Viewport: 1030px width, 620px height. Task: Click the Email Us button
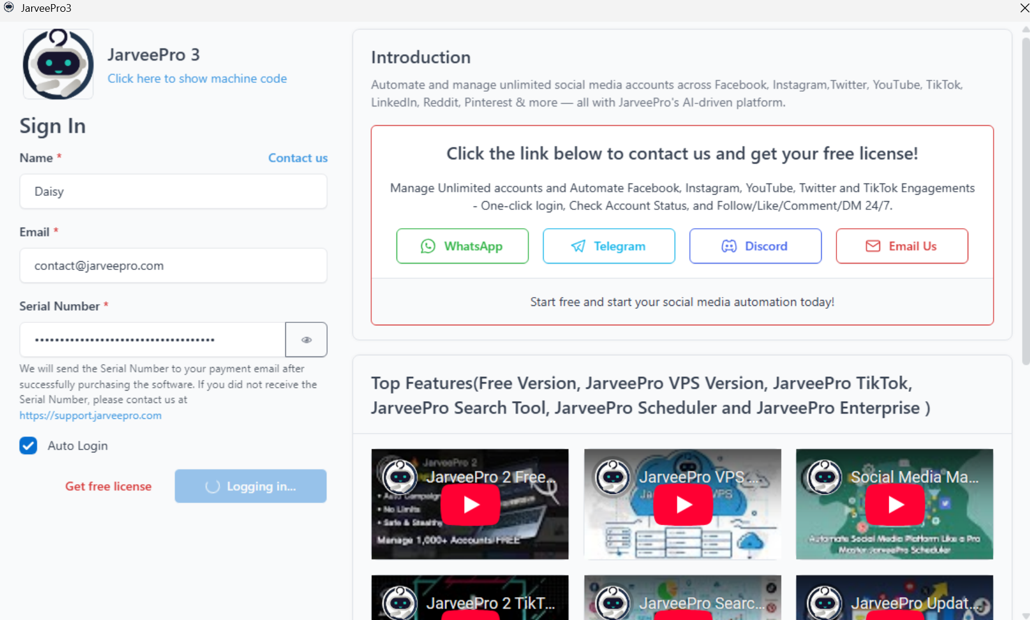[901, 246]
